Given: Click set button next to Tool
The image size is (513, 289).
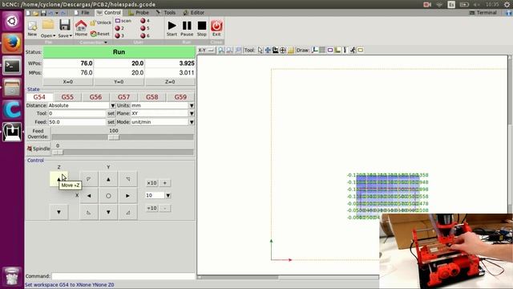Looking at the screenshot, I should click(x=111, y=113).
